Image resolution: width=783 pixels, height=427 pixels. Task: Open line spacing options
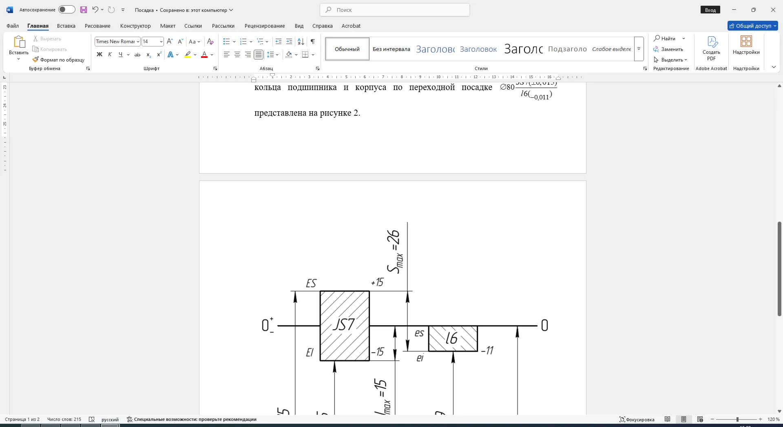pyautogui.click(x=272, y=55)
